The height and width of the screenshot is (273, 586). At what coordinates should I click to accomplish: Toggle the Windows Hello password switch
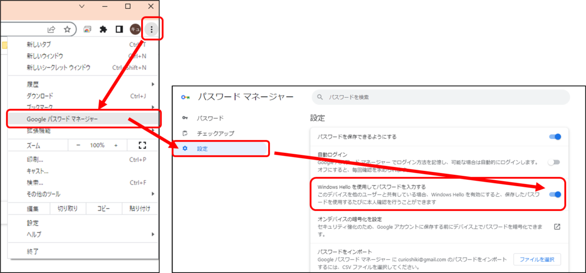(555, 194)
